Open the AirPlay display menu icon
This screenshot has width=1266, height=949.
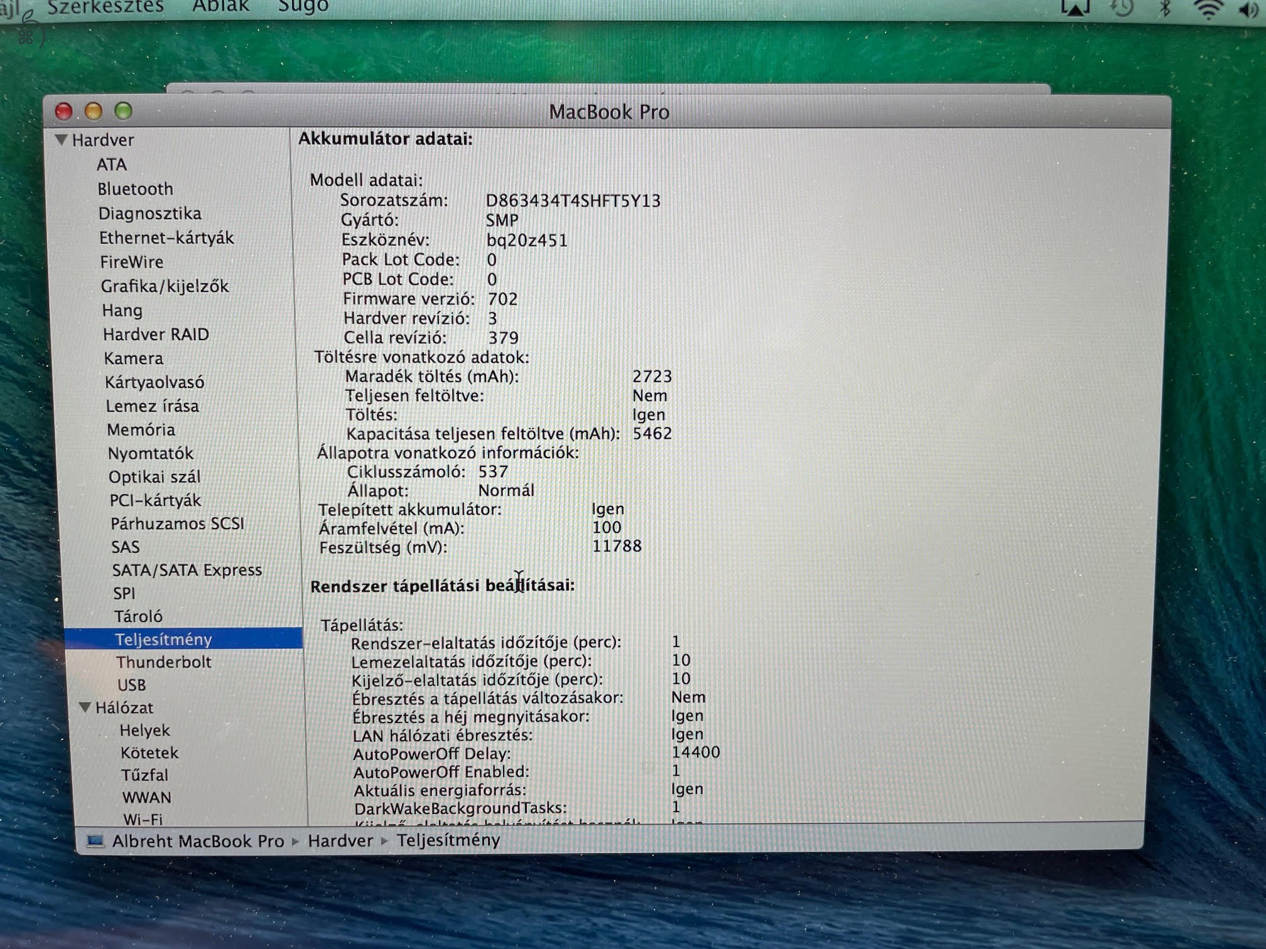[1075, 8]
